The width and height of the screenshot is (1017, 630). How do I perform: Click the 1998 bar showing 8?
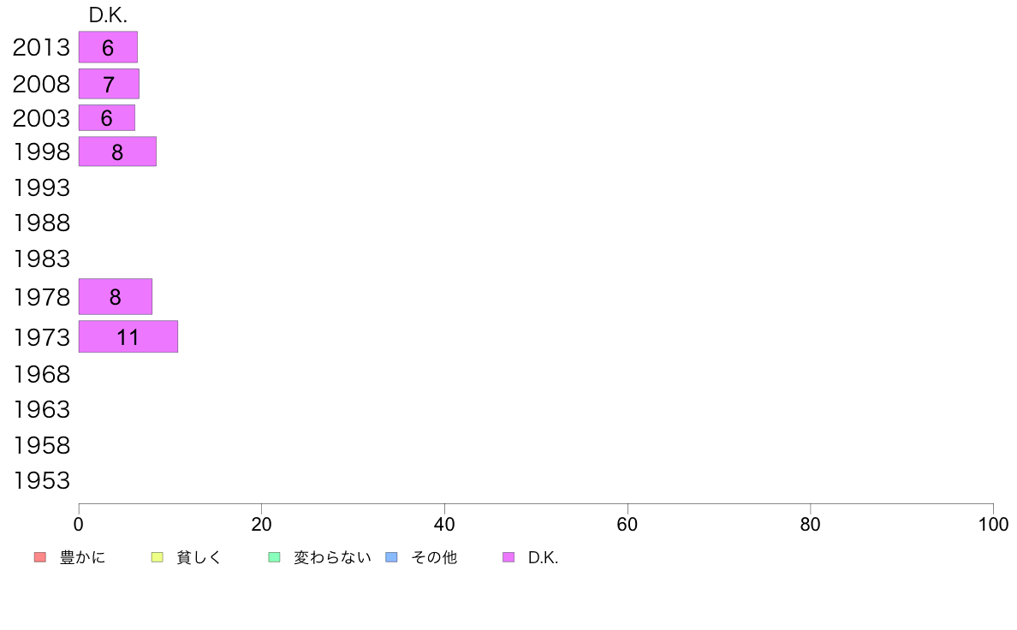point(117,152)
